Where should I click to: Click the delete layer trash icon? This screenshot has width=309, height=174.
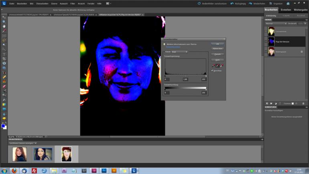[303, 103]
